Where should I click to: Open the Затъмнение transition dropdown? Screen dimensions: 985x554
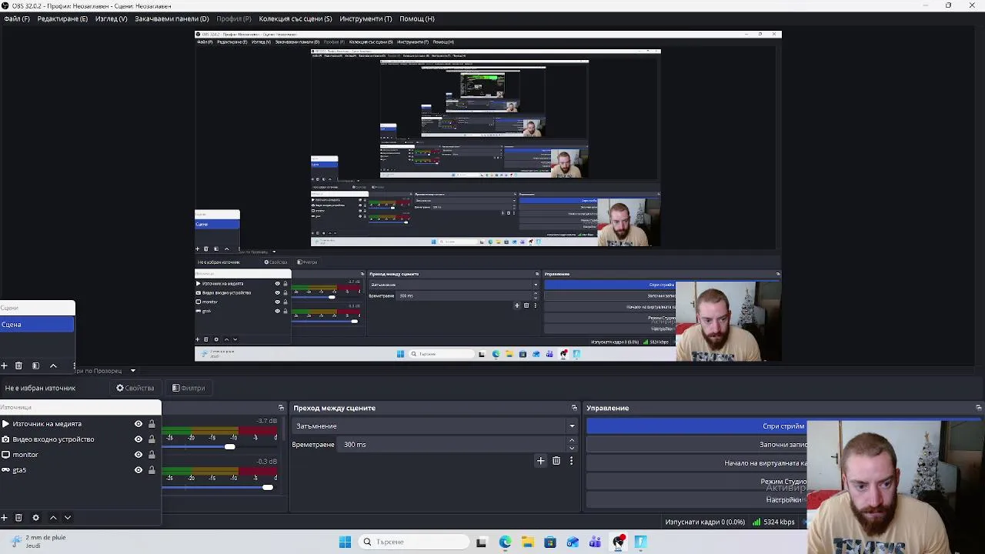click(435, 426)
